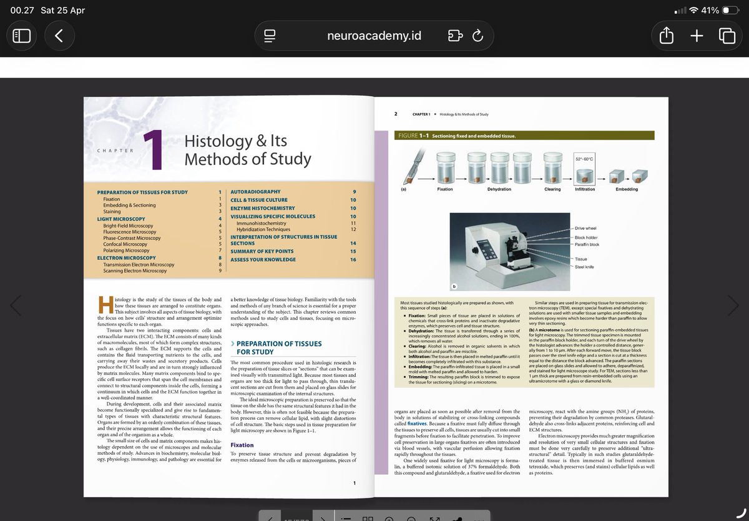Click the 'Block holder' figure label
This screenshot has width=749, height=521.
[x=586, y=237]
